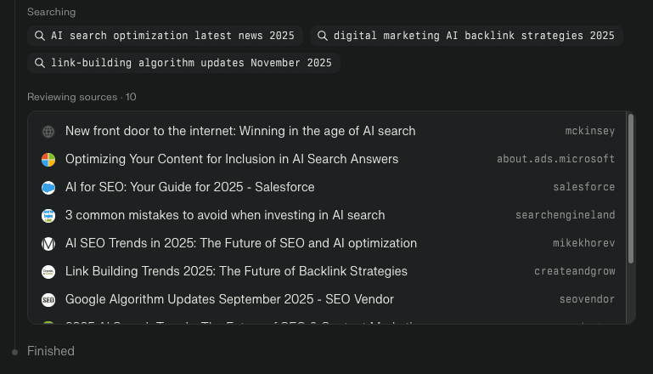
Task: Select 'digital marketing AI backlink strategies 2025' chip
Action: tap(466, 36)
